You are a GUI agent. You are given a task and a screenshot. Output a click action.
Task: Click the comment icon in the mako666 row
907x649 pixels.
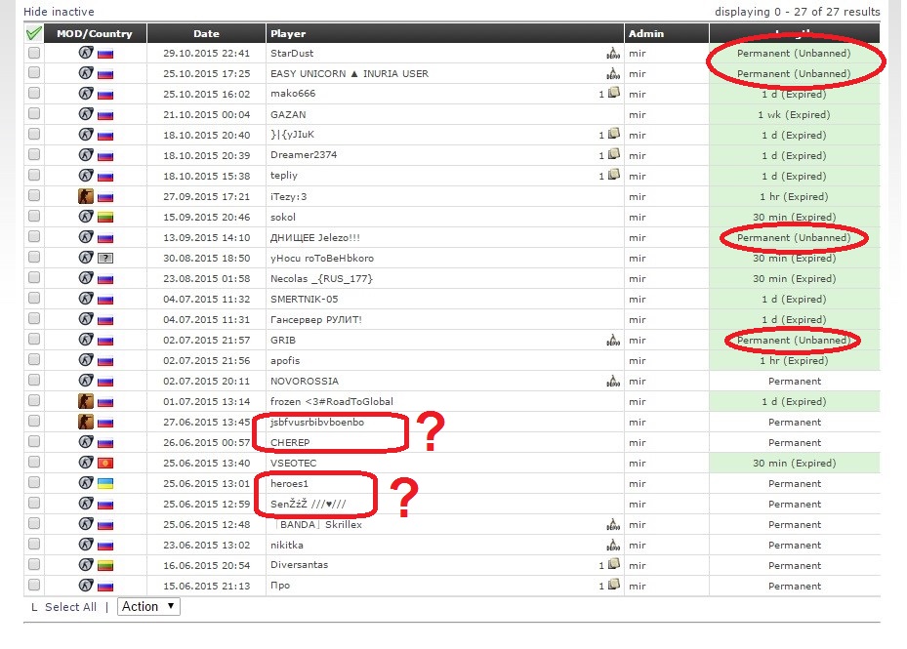(x=613, y=94)
